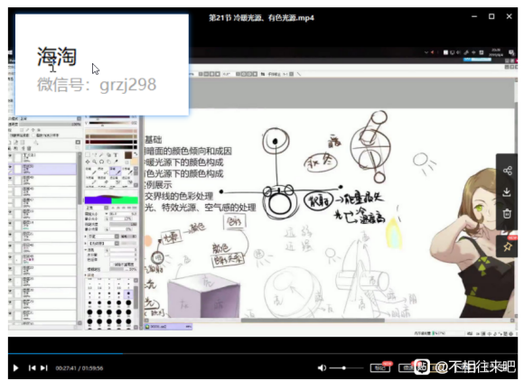Play the paused video
Screen dimensions: 524x381
pos(15,367)
